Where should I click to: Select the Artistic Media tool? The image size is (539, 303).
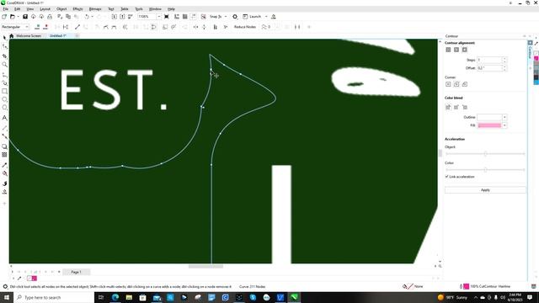(4, 82)
